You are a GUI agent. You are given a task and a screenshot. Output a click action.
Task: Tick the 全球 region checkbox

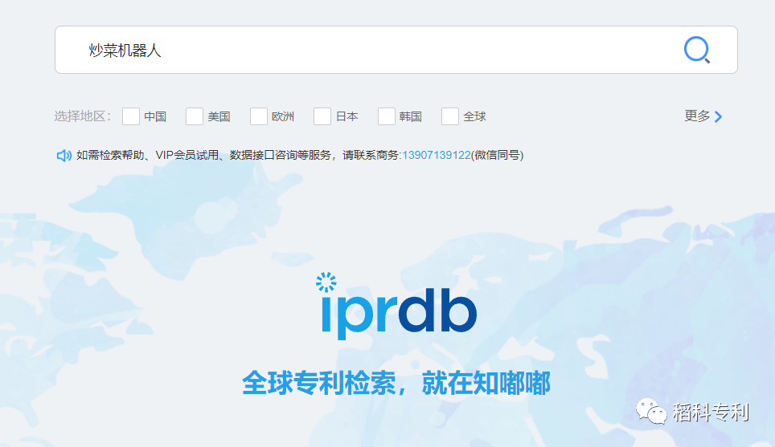coord(449,116)
